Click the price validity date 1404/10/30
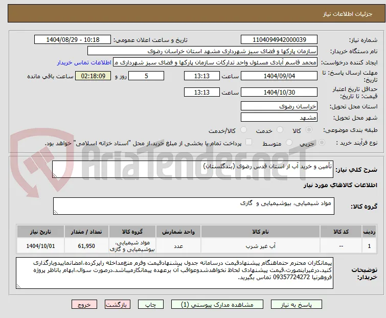This screenshot has height=318, width=386. click(x=279, y=92)
